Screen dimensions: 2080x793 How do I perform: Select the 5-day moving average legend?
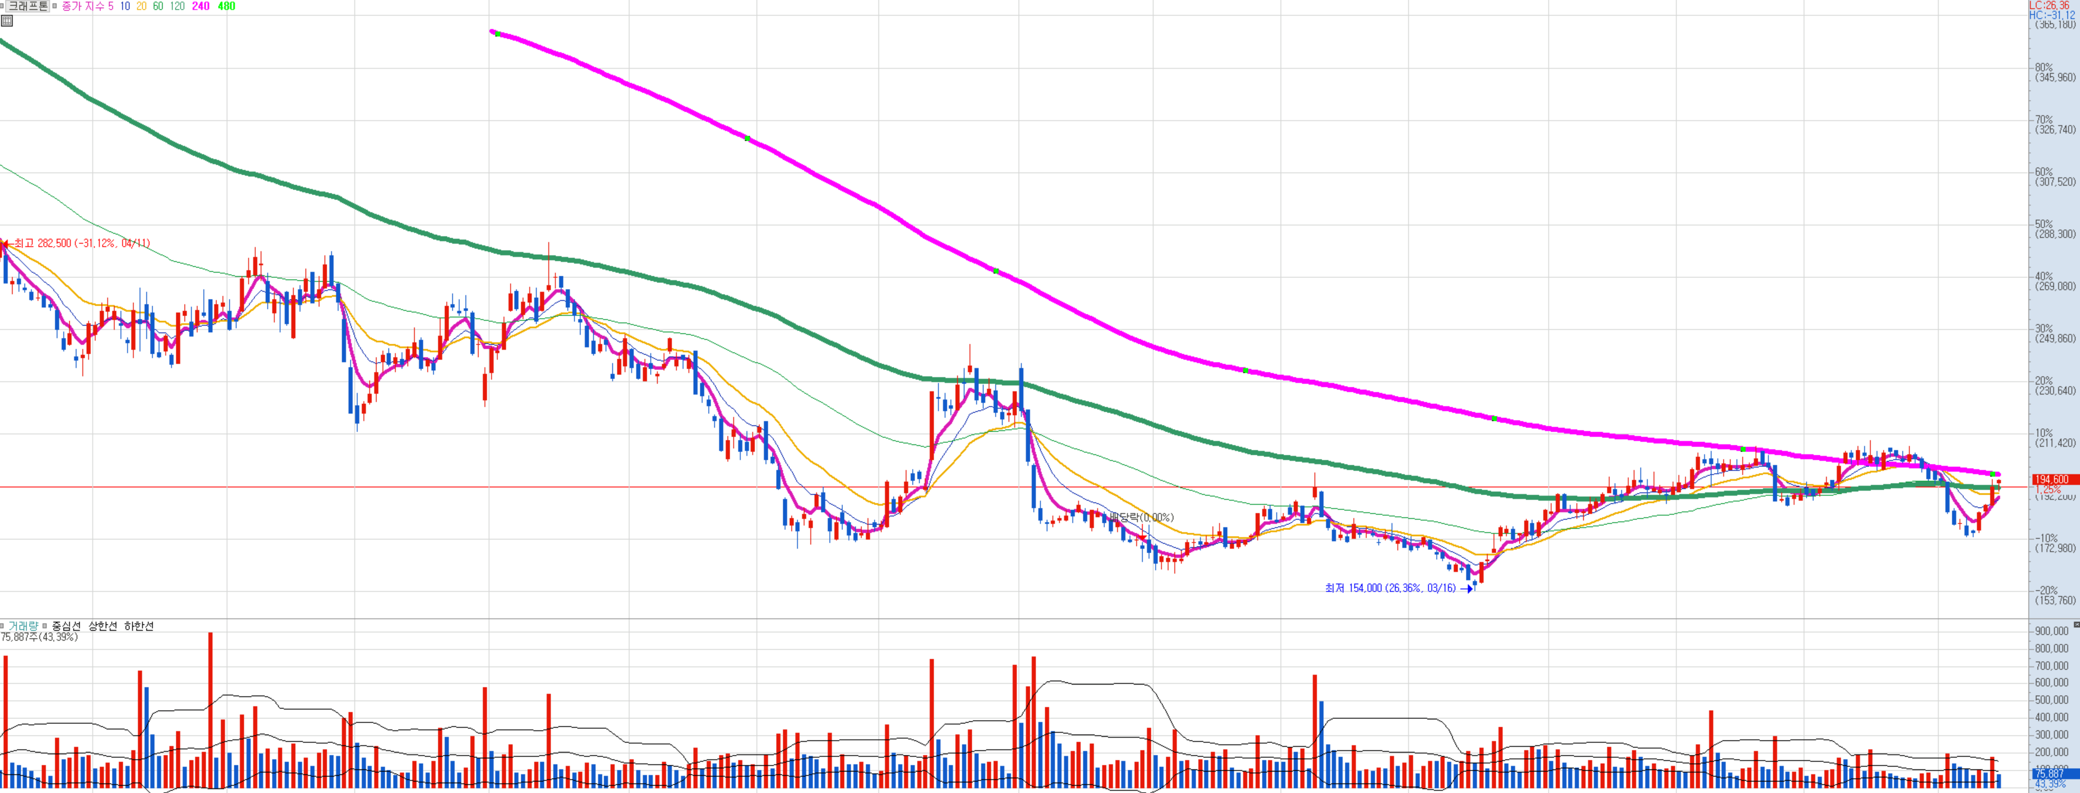point(111,6)
